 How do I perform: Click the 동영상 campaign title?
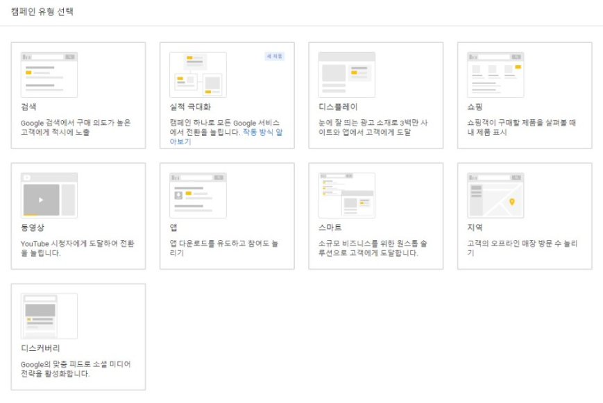point(33,228)
